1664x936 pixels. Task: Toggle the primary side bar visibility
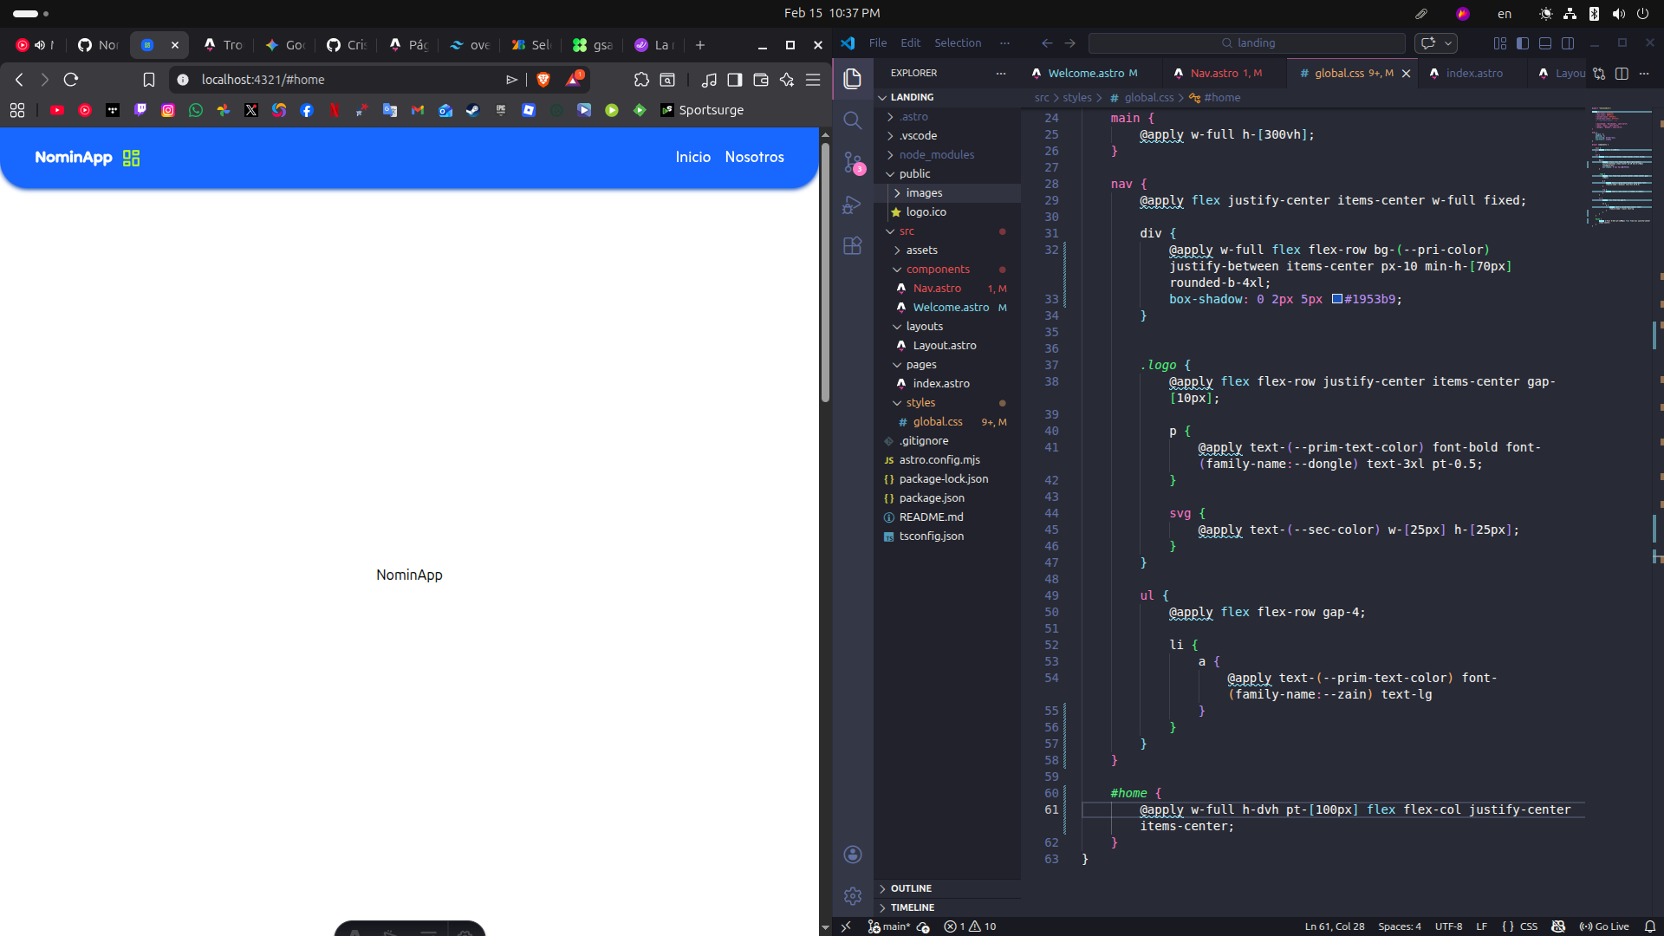[x=1523, y=42]
